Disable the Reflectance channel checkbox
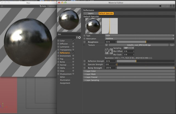Image resolution: width=176 pixels, height=114 pixels. (73, 53)
